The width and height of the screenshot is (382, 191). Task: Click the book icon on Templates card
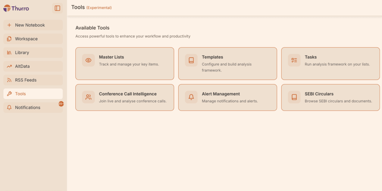tap(191, 60)
